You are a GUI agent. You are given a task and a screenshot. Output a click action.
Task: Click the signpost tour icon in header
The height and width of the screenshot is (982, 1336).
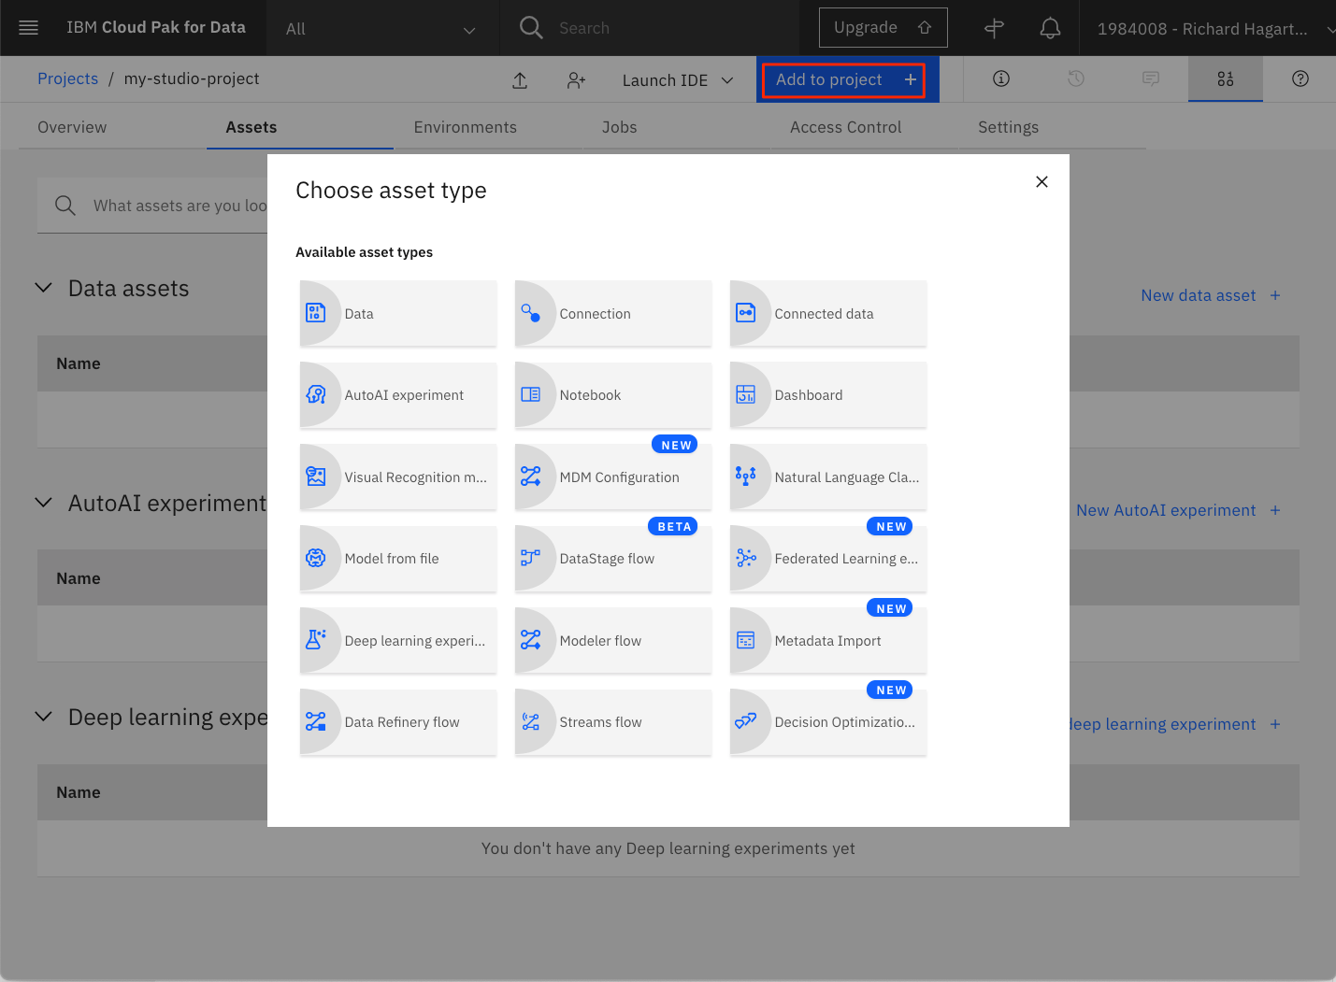tap(994, 28)
